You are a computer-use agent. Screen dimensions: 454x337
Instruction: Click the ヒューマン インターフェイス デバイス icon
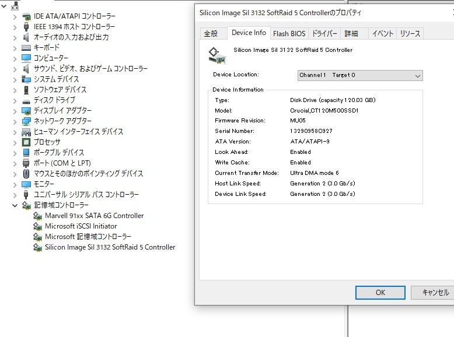[x=26, y=132]
